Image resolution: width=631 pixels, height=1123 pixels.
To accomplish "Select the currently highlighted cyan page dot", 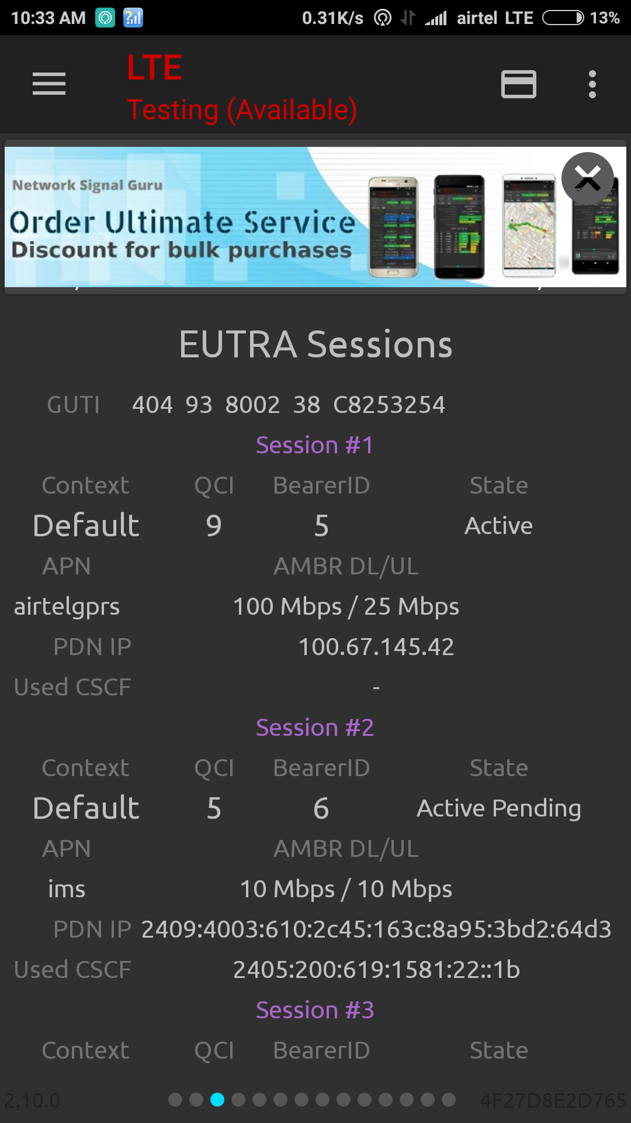I will [217, 1100].
